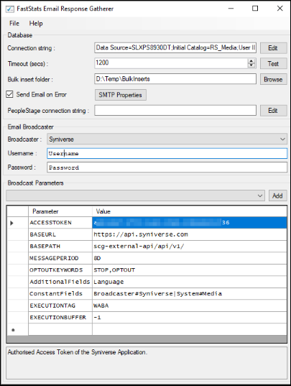
Task: Select the MESSAGEPERIOD parameter cell
Action: (60, 258)
